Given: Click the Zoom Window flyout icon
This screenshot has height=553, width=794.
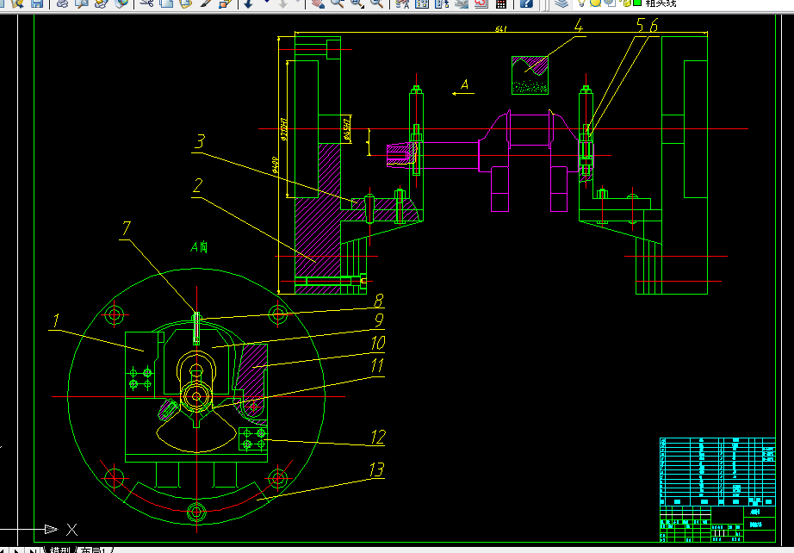Looking at the screenshot, I should (357, 3).
